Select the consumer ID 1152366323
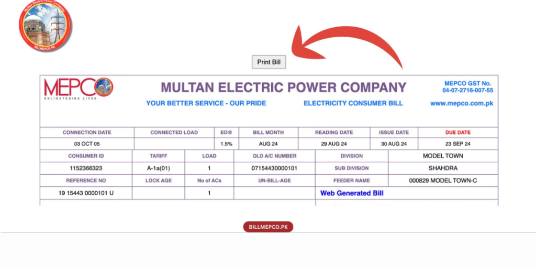536x268 pixels. pos(86,169)
